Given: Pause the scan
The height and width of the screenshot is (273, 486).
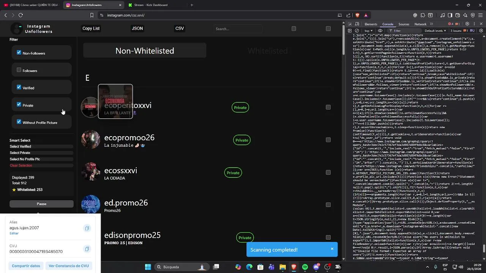Looking at the screenshot, I should pyautogui.click(x=41, y=204).
